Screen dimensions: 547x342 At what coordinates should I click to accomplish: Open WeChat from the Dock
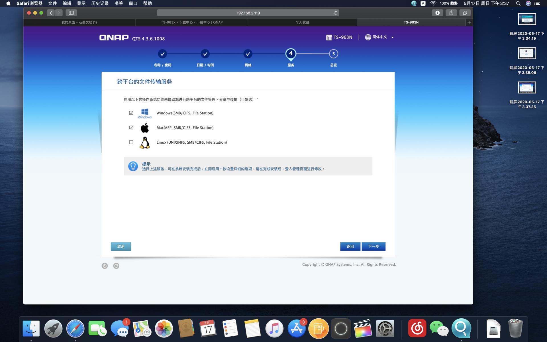tap(439, 329)
